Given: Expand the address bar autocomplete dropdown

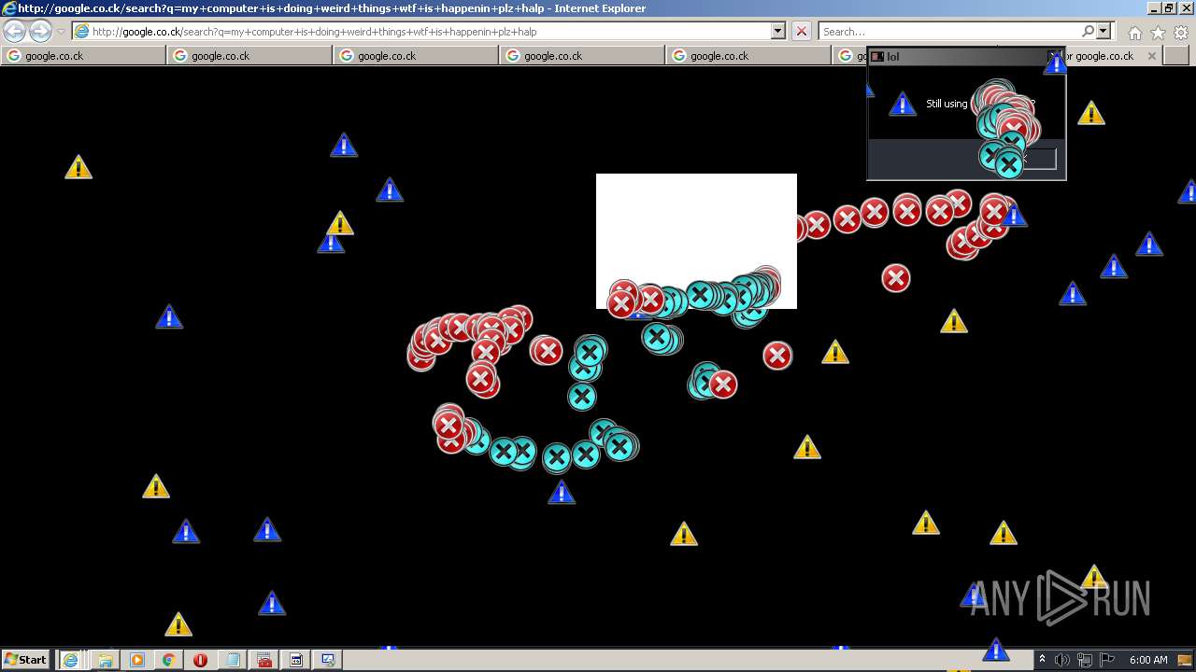Looking at the screenshot, I should 778,31.
